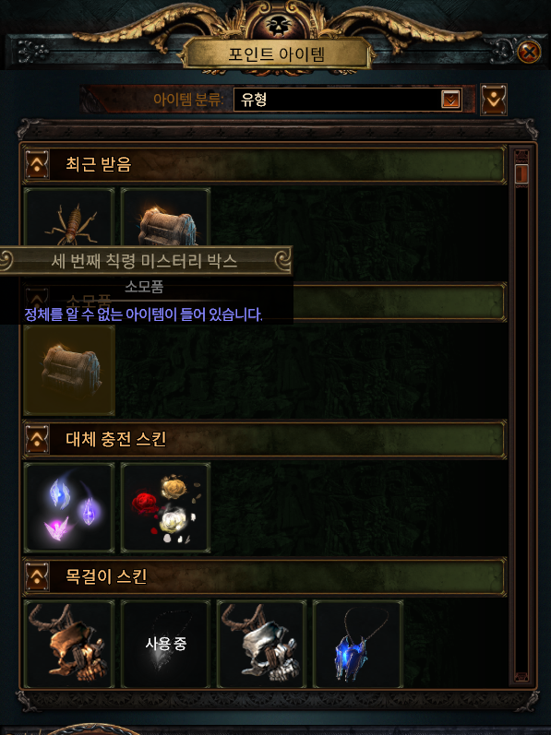Choose the purple crystal charge skin
This screenshot has width=551, height=735.
tap(69, 507)
